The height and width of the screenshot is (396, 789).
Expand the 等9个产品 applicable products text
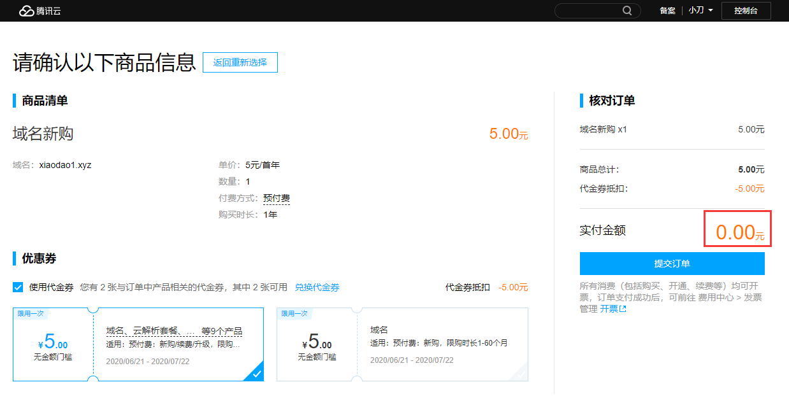point(222,331)
